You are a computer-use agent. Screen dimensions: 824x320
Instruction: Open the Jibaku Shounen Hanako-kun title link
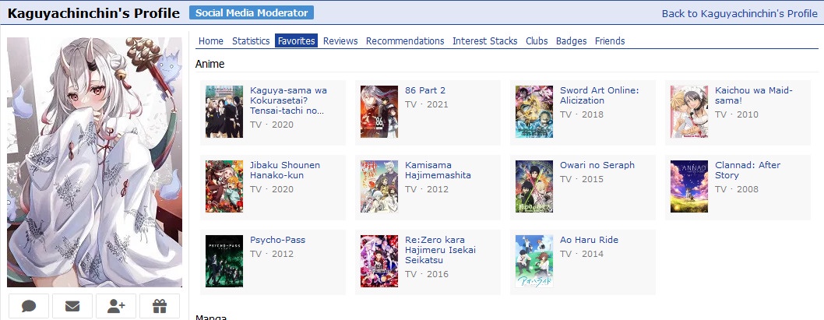(x=285, y=171)
